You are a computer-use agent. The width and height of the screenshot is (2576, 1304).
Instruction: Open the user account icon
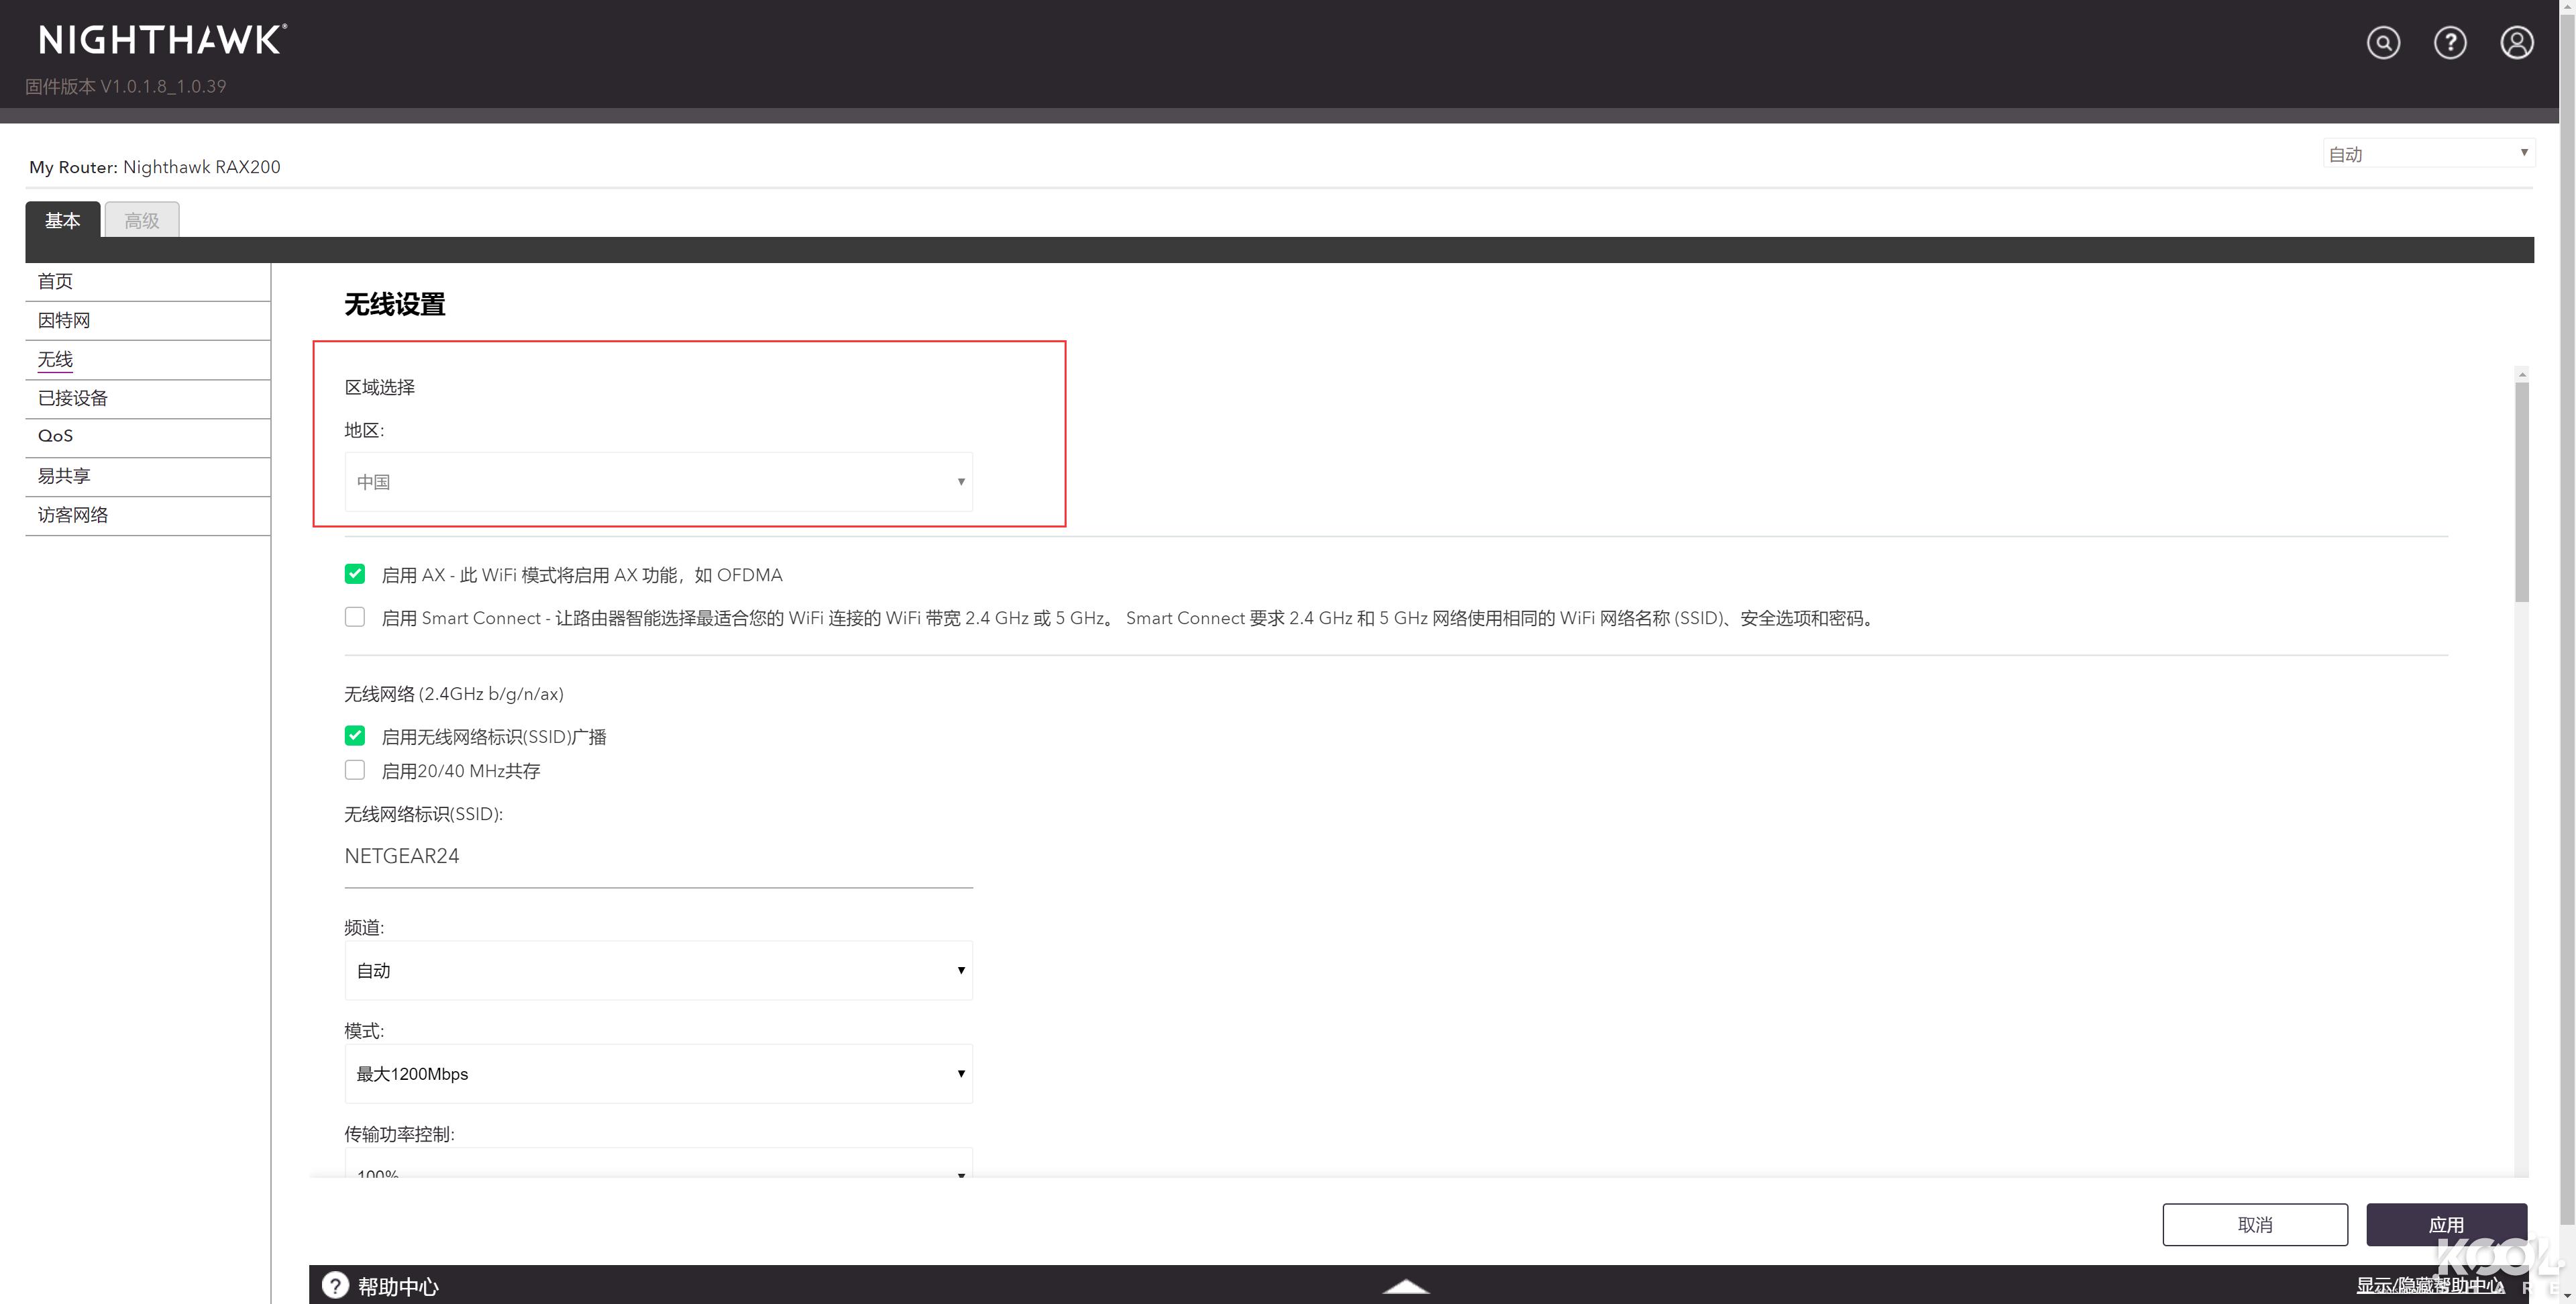pyautogui.click(x=2517, y=42)
